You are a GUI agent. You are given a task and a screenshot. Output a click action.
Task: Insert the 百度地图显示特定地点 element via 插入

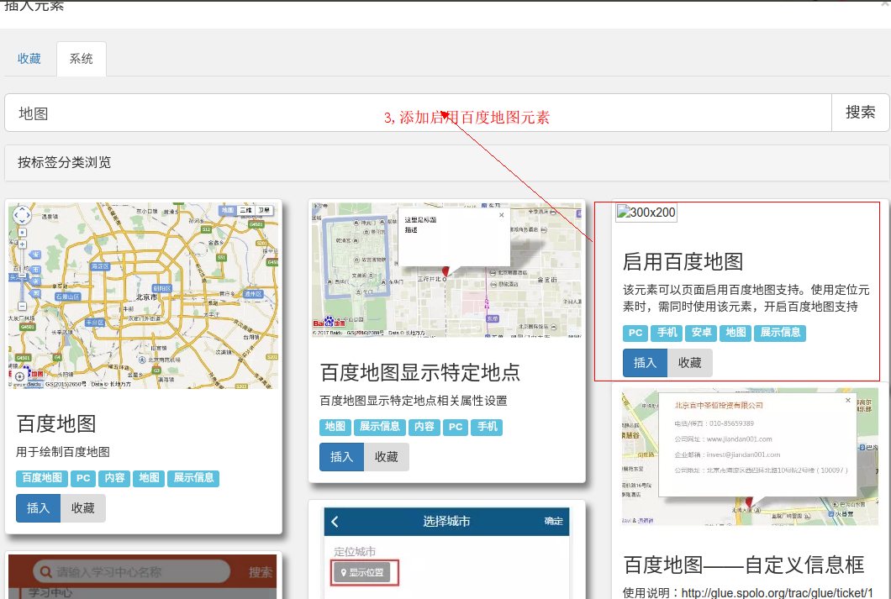(x=341, y=457)
